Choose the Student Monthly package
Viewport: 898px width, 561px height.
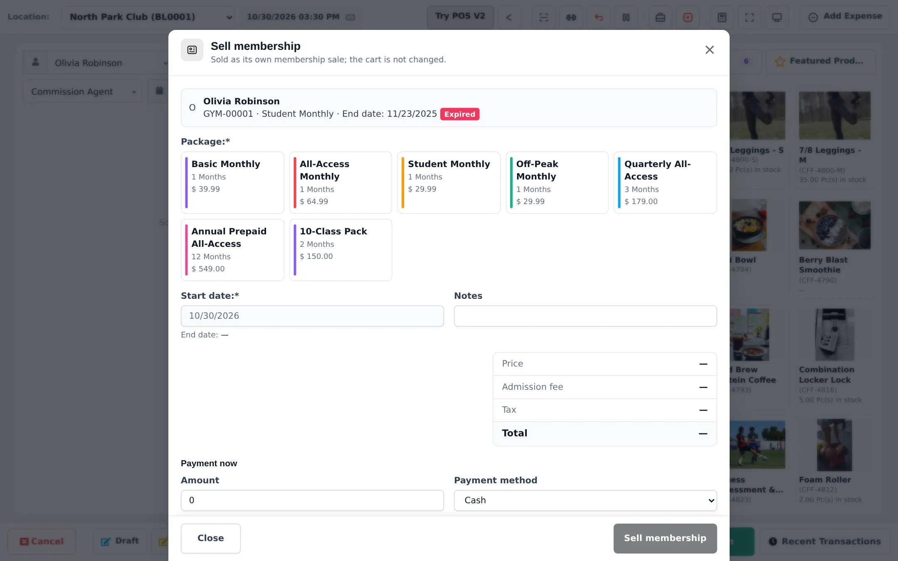click(449, 182)
